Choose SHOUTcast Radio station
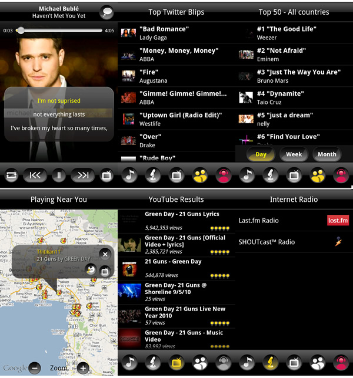This screenshot has height=378, width=353. [294, 242]
